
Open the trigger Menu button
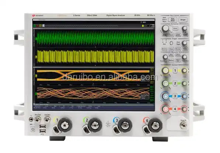[185, 49]
